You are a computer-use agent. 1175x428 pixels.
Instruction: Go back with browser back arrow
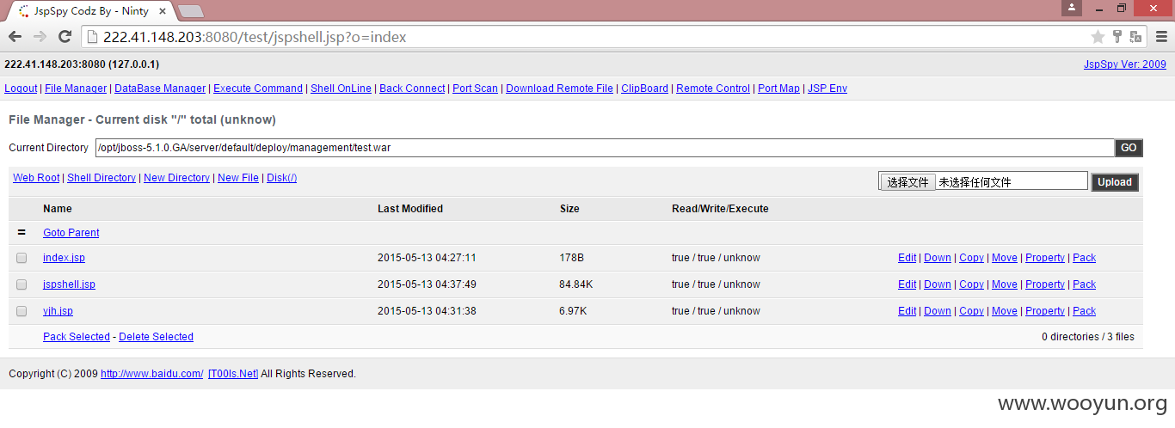coord(15,37)
